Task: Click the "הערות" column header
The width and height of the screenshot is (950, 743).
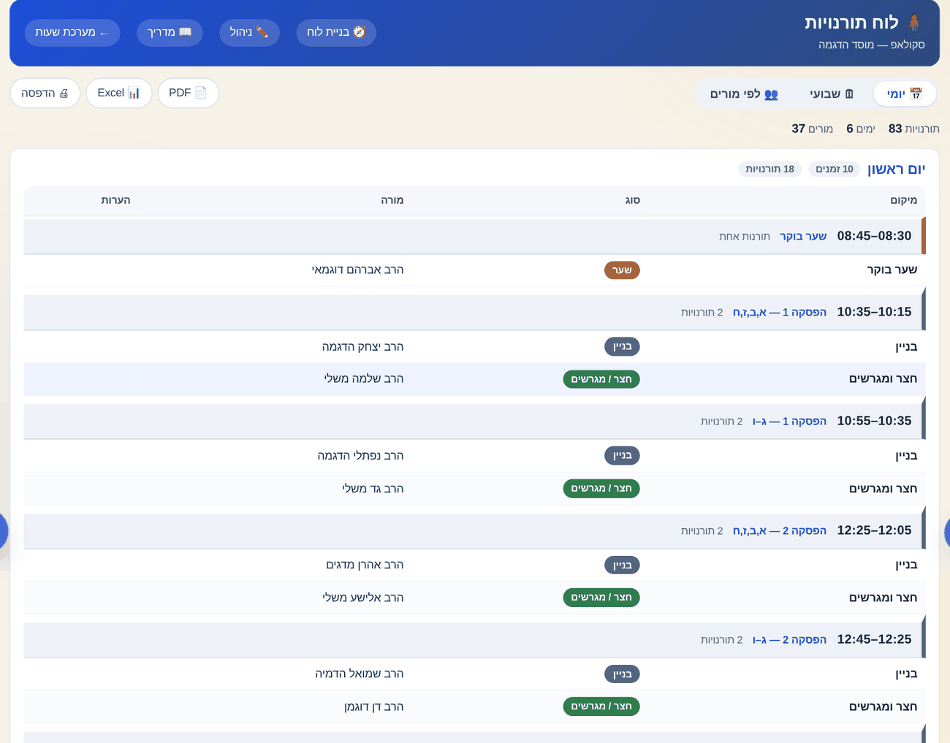Action: pyautogui.click(x=115, y=200)
